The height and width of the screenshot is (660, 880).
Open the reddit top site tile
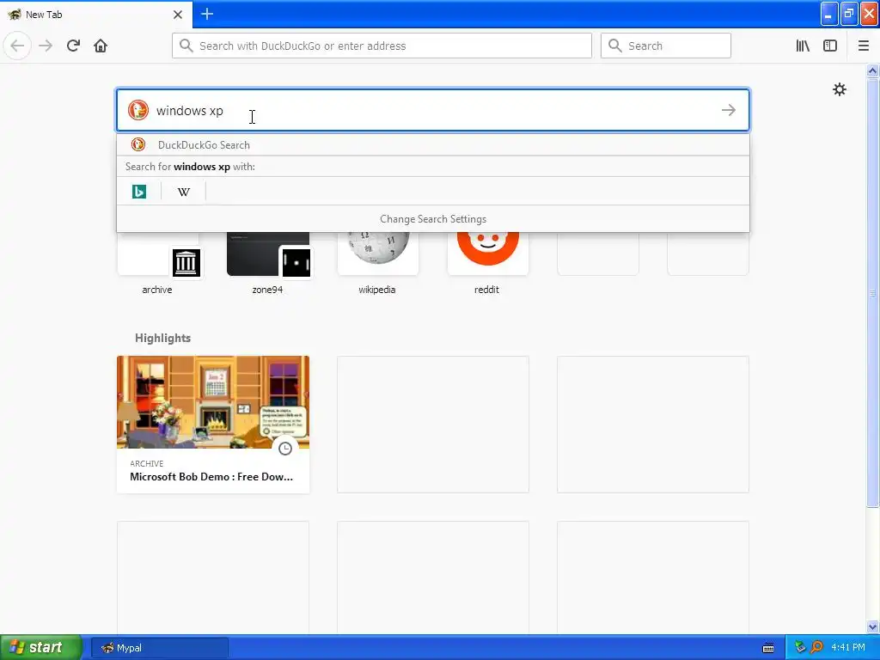tap(487, 263)
